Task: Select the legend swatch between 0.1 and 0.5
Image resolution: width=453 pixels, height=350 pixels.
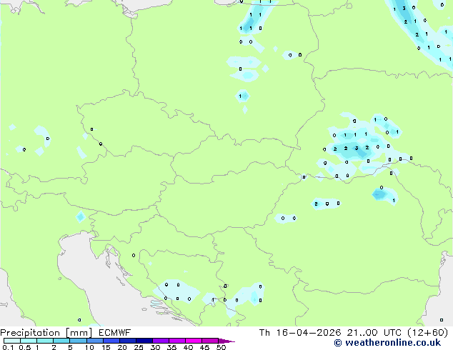Action: (12, 341)
